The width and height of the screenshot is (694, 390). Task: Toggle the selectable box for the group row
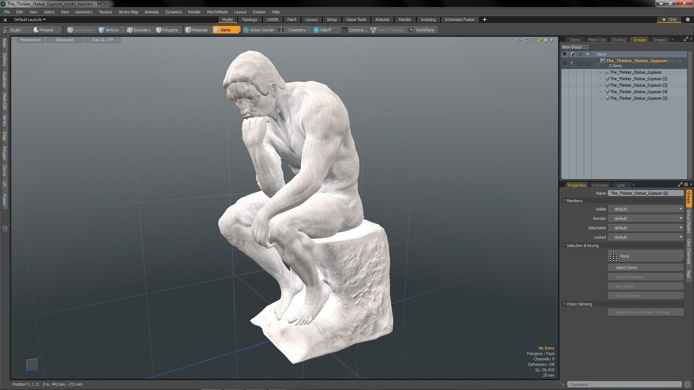click(x=580, y=63)
